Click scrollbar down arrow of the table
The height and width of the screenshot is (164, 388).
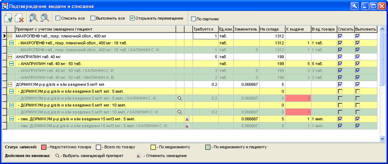click(382, 139)
